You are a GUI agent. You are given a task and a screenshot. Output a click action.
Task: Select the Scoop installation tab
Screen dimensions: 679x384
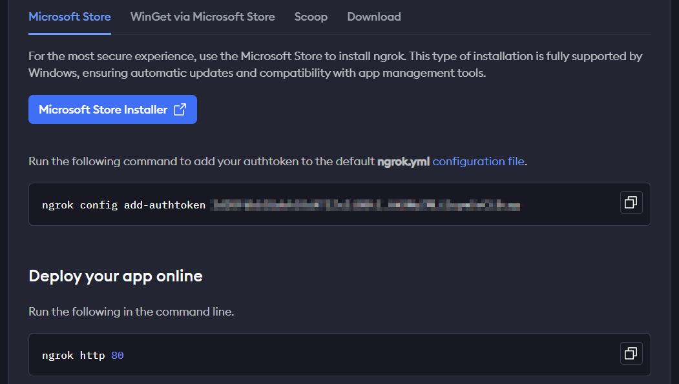click(311, 17)
